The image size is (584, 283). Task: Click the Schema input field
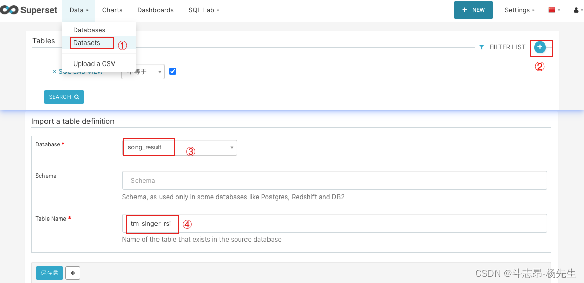(x=334, y=181)
